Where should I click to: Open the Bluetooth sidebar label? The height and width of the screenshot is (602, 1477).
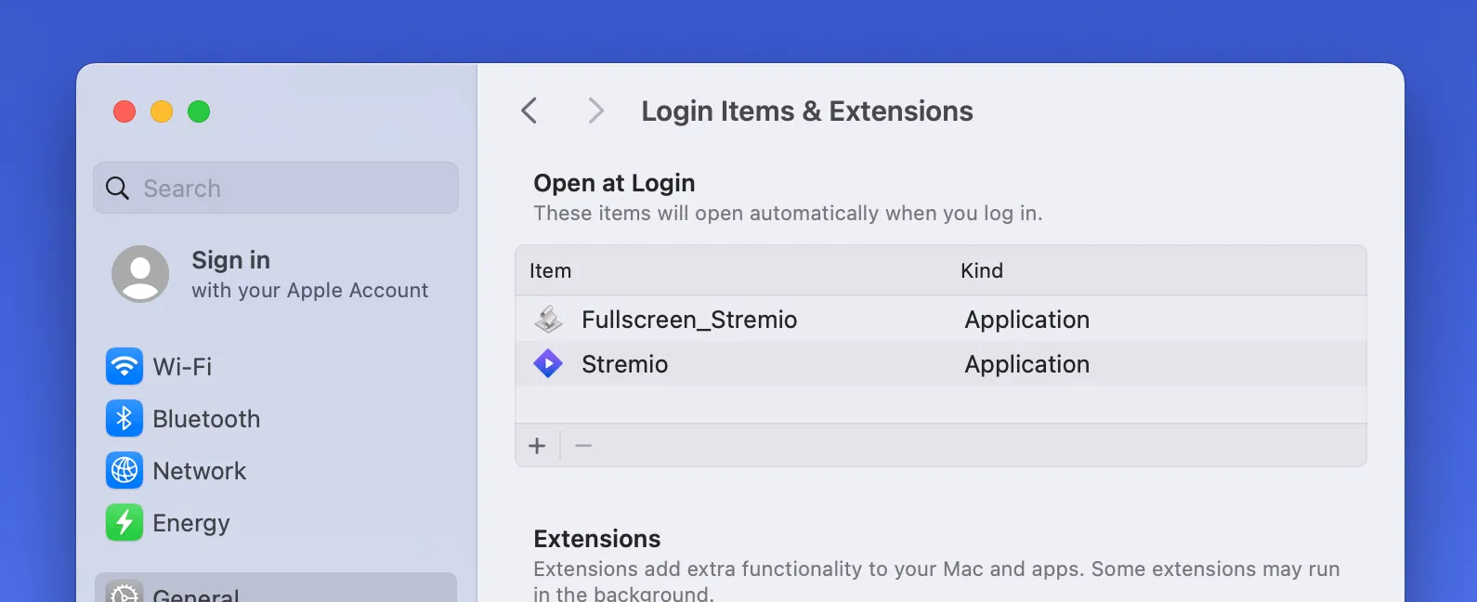coord(206,419)
